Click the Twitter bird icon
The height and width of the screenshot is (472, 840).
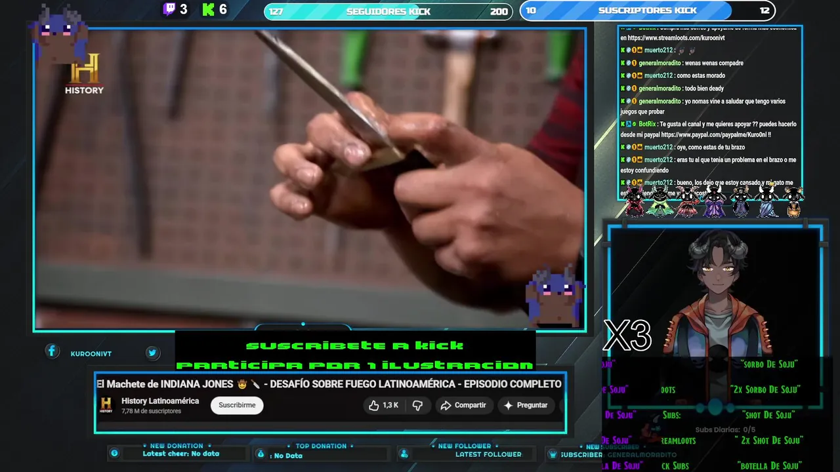pyautogui.click(x=152, y=353)
